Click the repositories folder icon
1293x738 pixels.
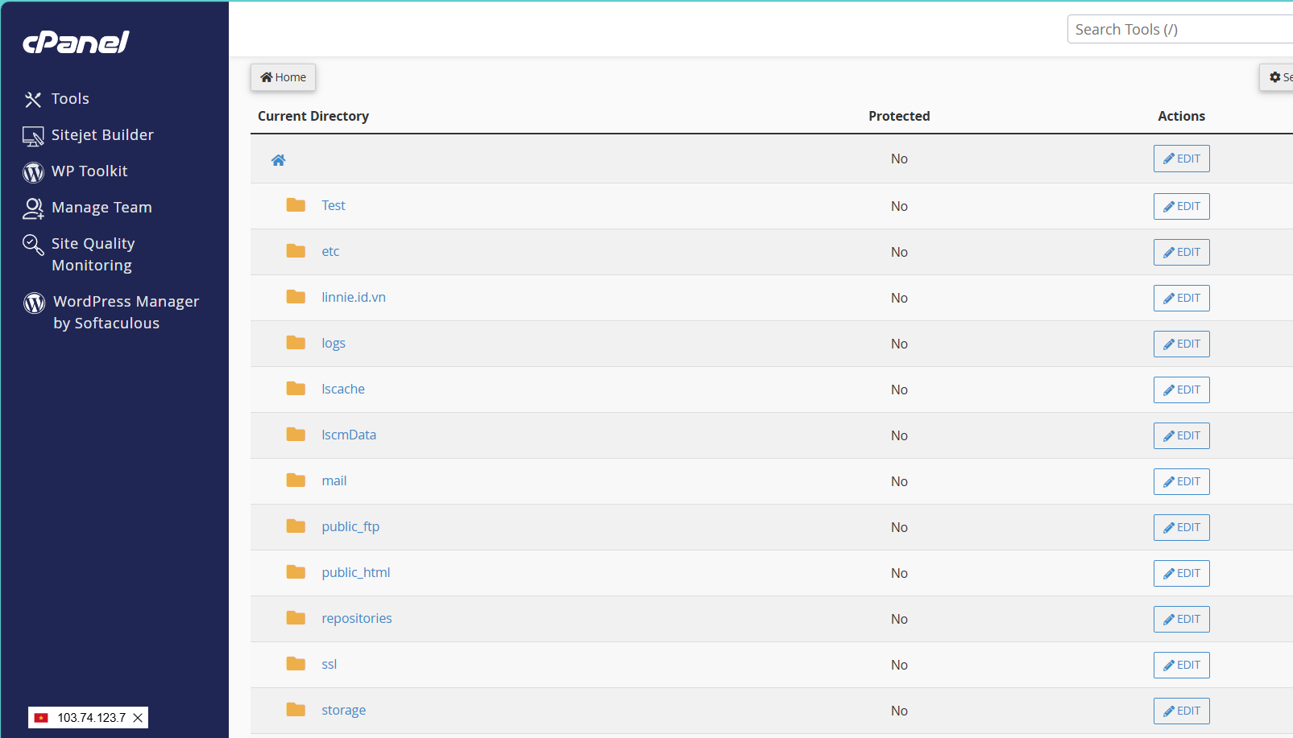[296, 618]
